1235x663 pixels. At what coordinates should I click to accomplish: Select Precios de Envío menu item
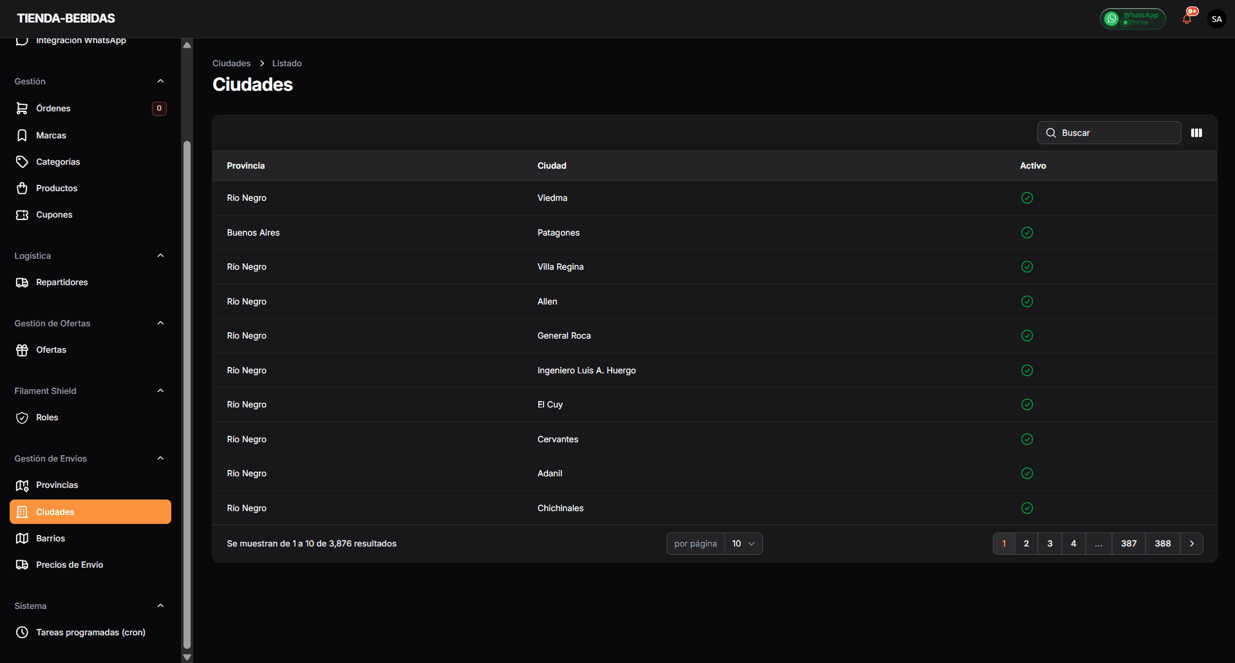69,565
